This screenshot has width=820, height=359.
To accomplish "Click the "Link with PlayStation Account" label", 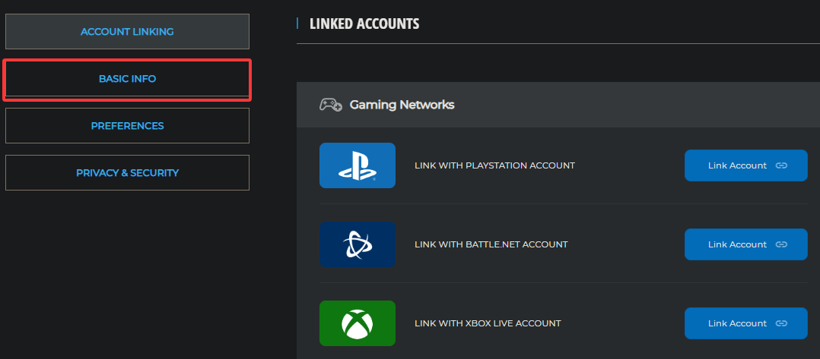I will (x=494, y=165).
